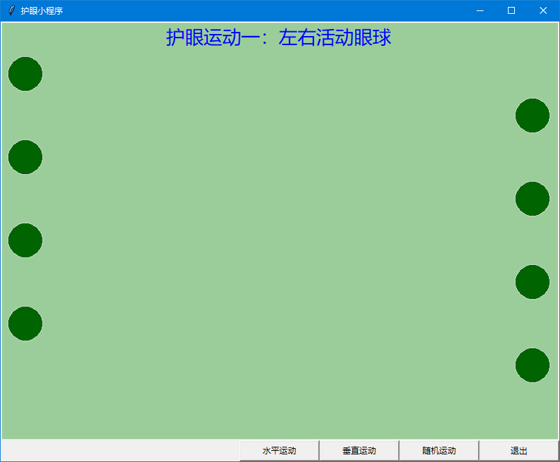The image size is (560, 462).
Task: Start the 随机运动 random exercise
Action: 439,451
